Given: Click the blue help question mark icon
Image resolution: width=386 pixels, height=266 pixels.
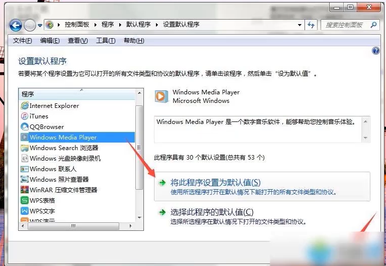Looking at the screenshot, I should coord(375,51).
